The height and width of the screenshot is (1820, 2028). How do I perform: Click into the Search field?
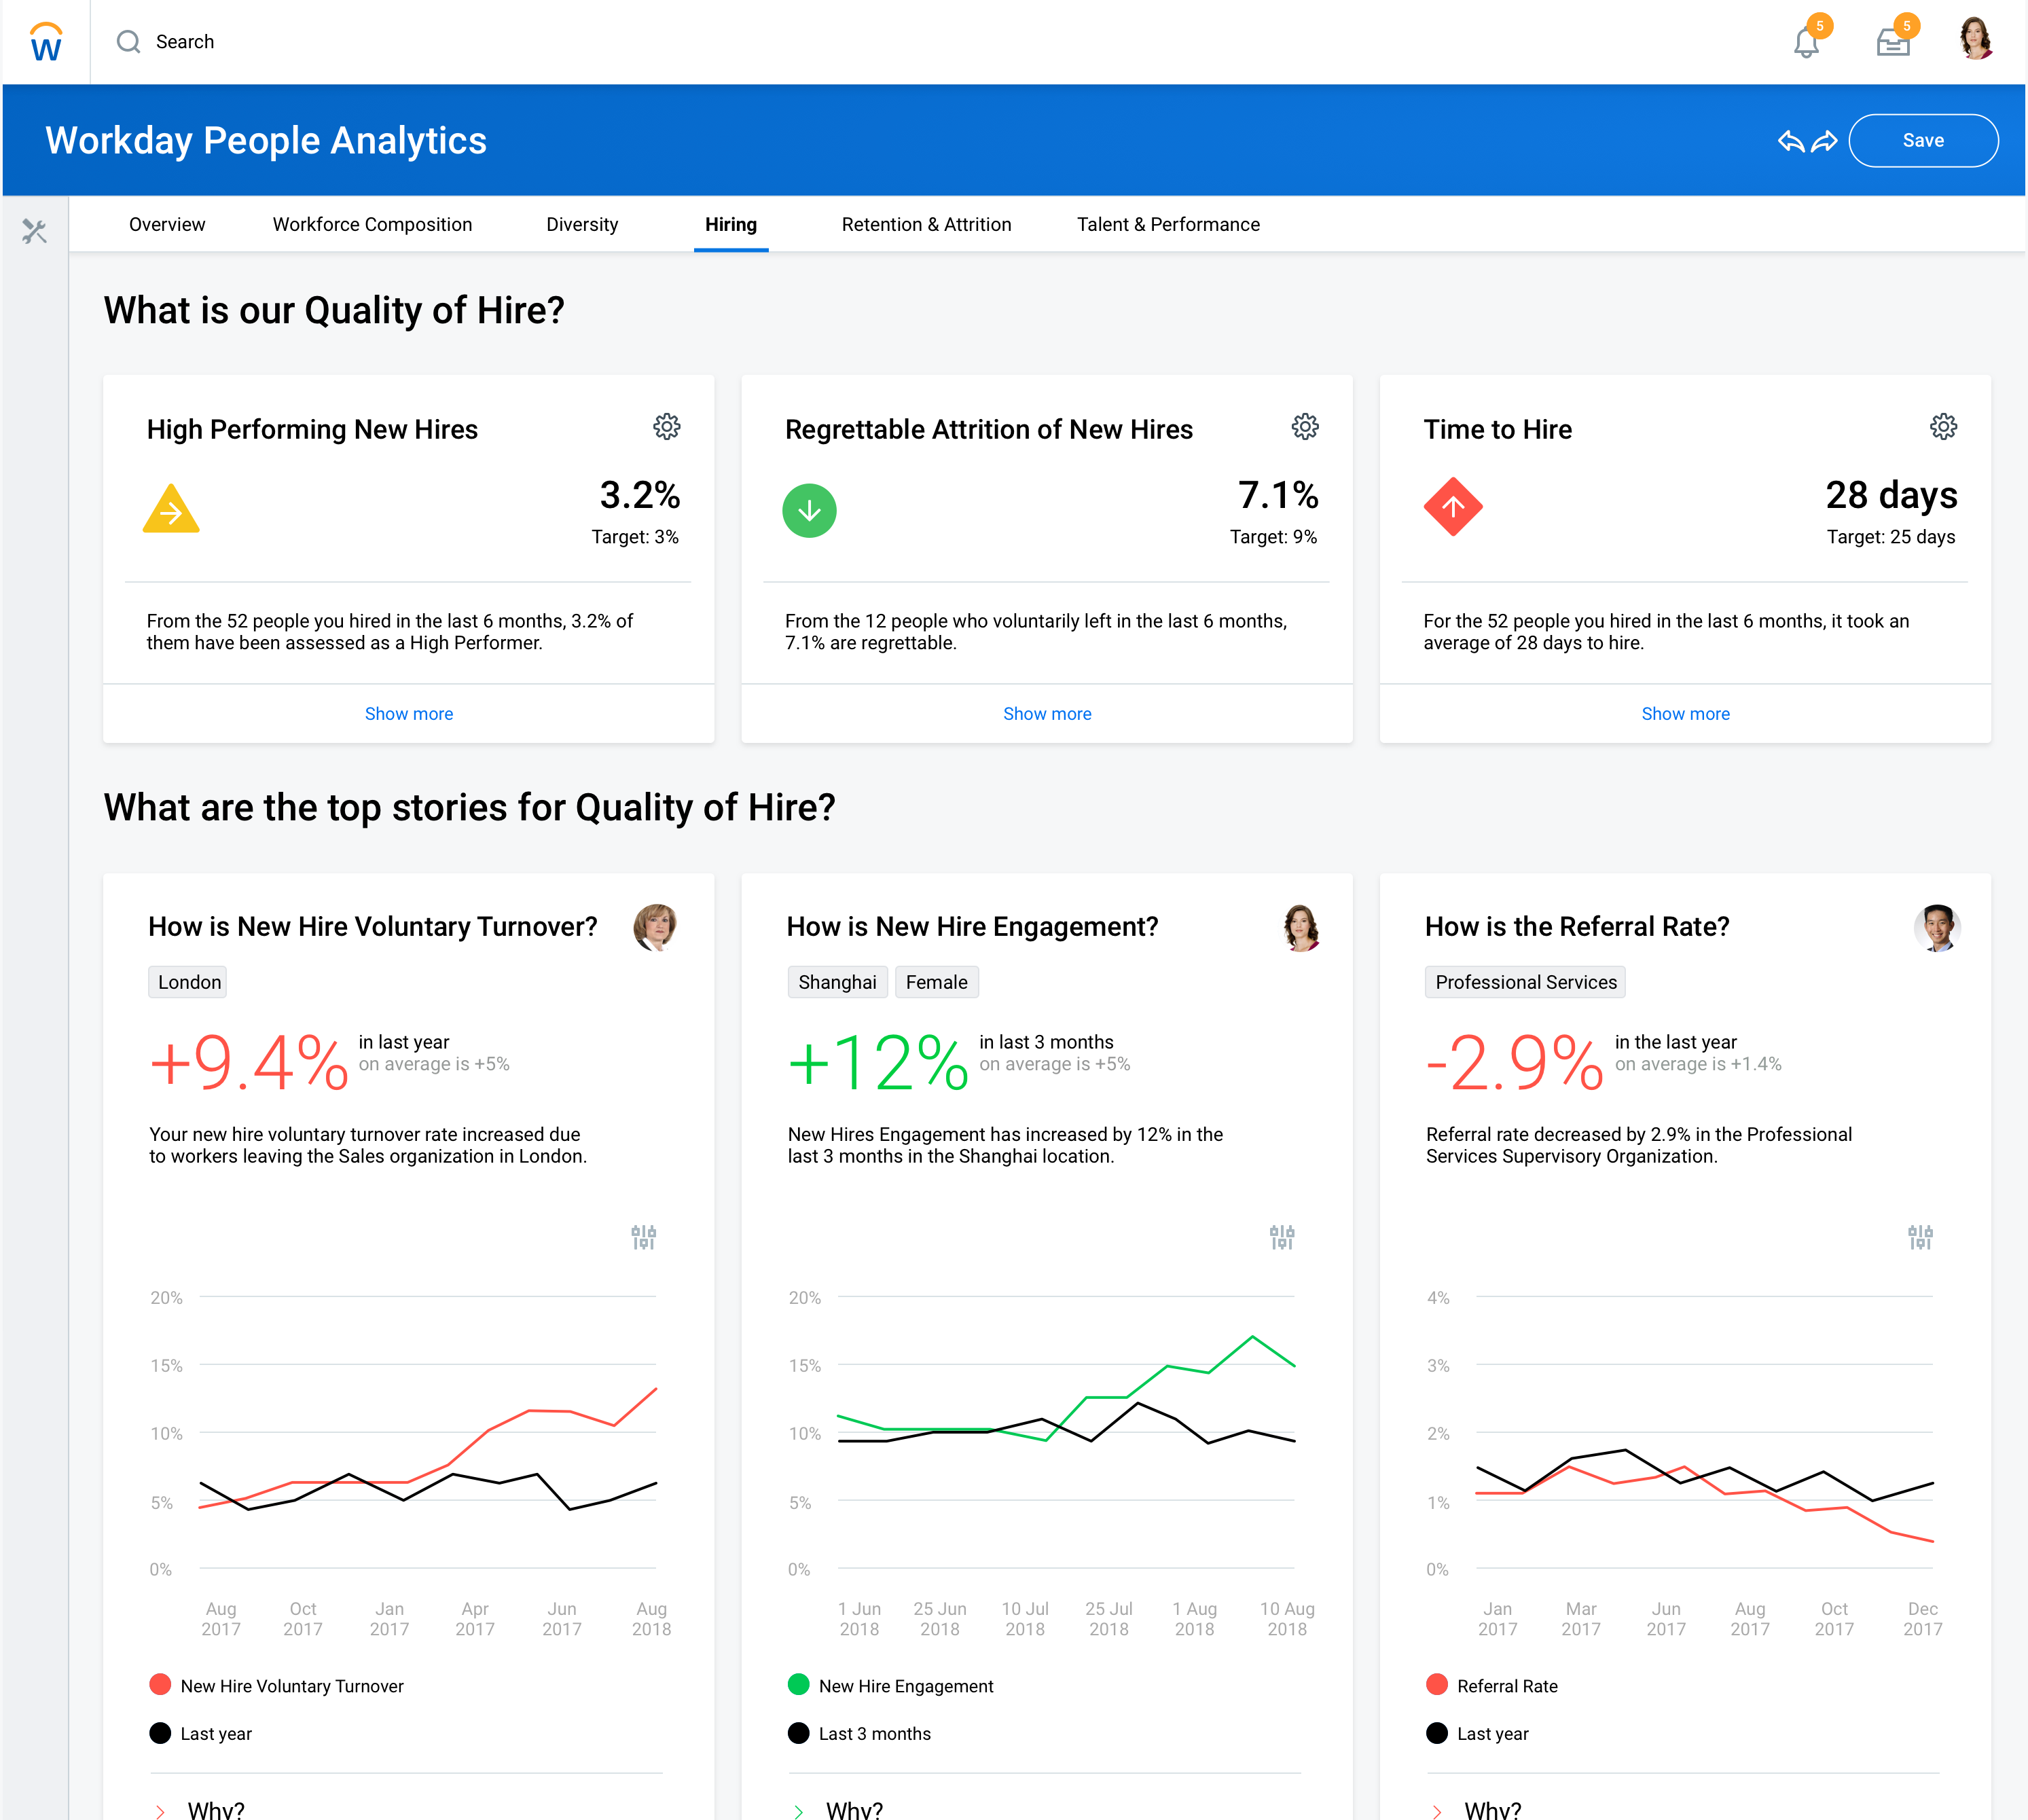(x=185, y=42)
